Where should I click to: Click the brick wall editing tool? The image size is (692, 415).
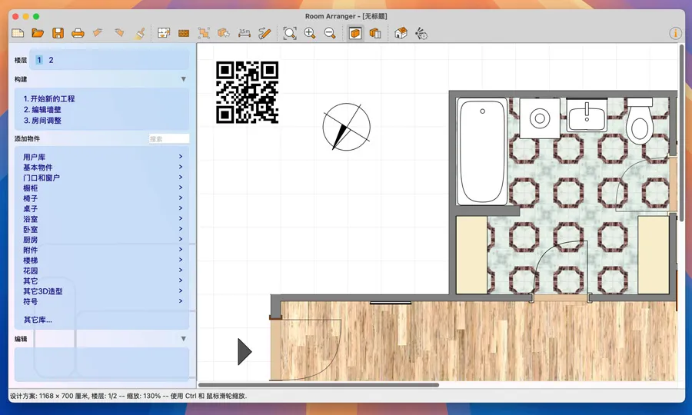pos(184,33)
